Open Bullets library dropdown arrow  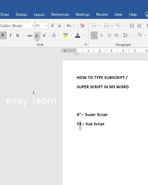[100, 26]
